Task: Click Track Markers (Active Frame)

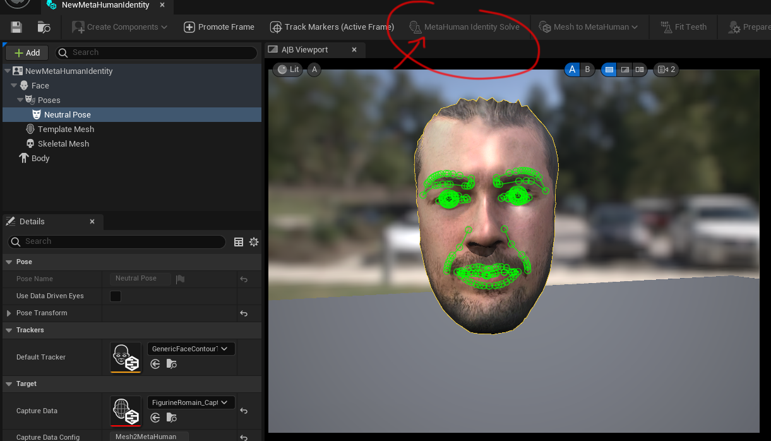Action: (x=332, y=27)
